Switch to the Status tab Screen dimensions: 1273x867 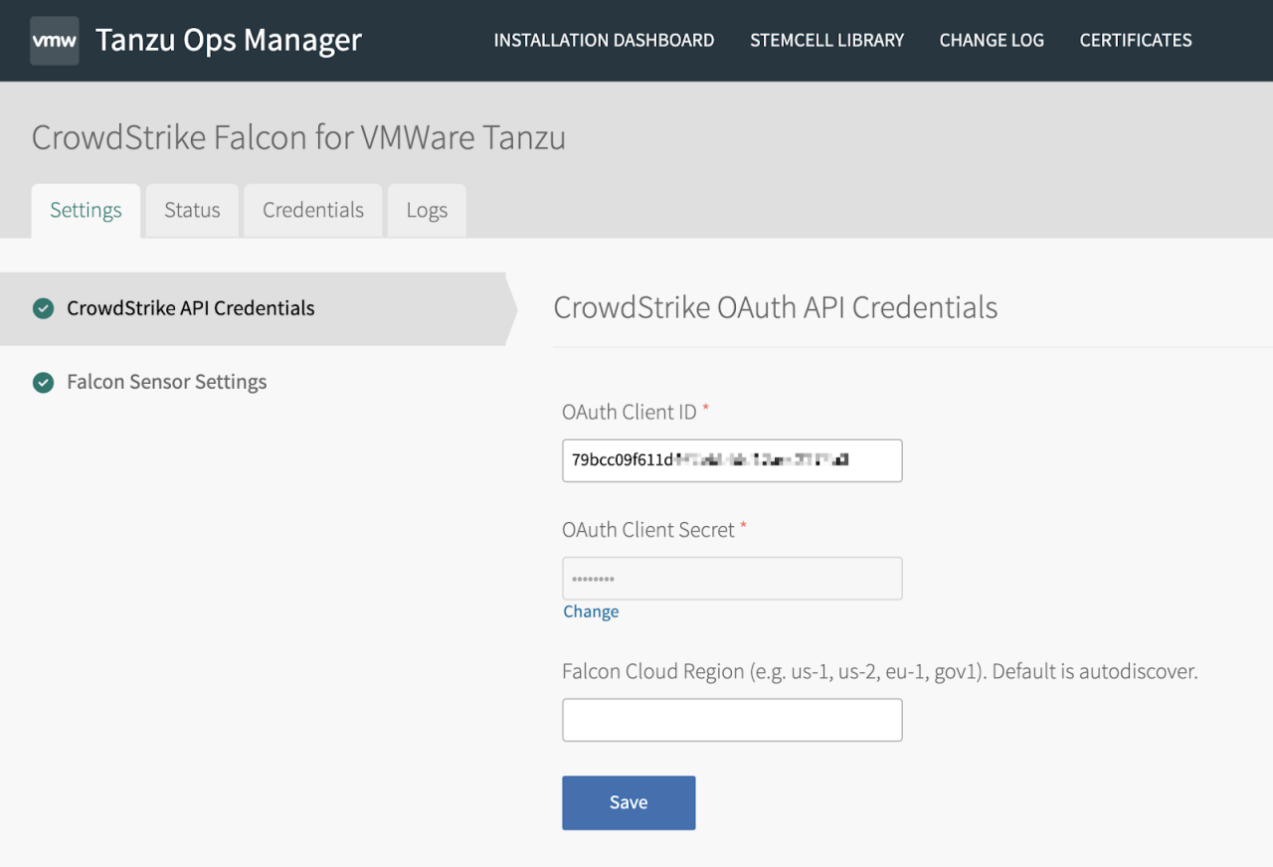point(192,210)
